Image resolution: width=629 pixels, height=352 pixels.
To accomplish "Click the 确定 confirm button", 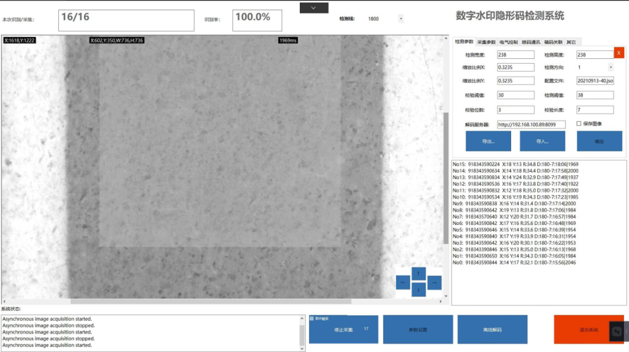I will coord(600,142).
